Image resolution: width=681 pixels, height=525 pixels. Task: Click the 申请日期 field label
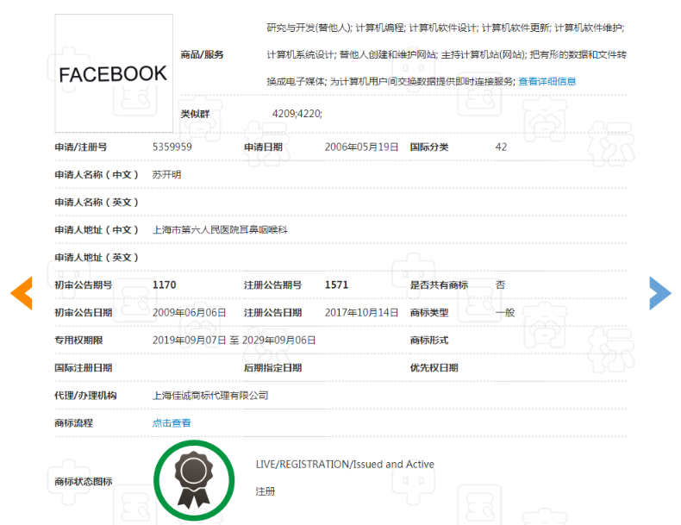[x=263, y=147]
